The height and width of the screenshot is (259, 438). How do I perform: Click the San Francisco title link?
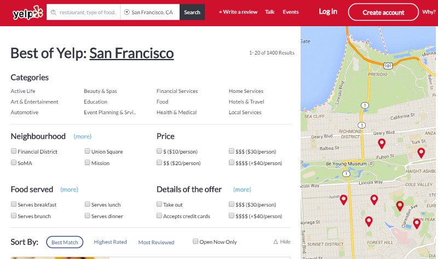[x=131, y=53]
